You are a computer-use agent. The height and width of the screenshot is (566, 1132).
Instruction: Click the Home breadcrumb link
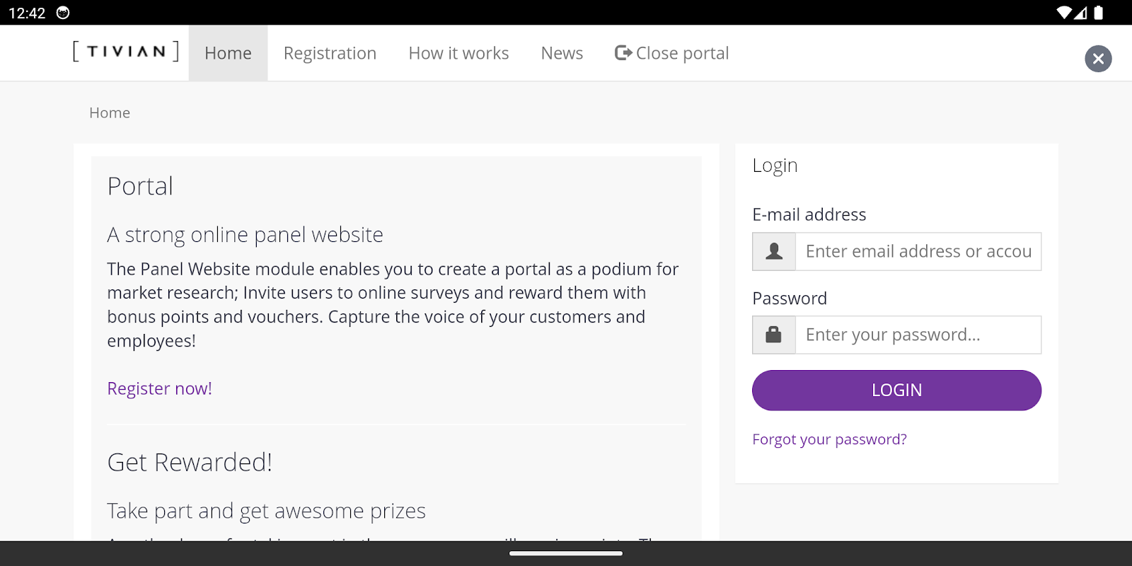click(x=110, y=113)
